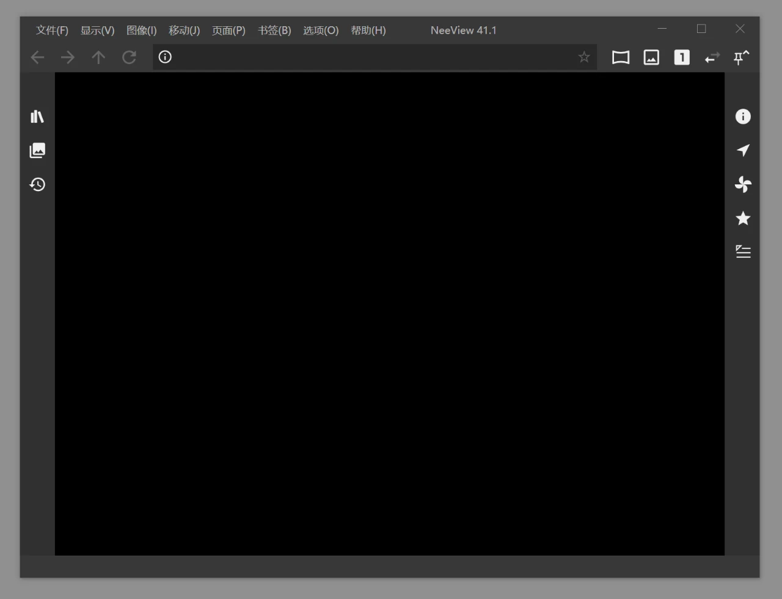782x599 pixels.
Task: Open the history panel
Action: coord(37,184)
